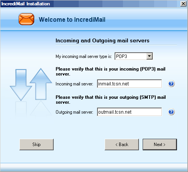Click the 'Incoming mail server:' label

pyautogui.click(x=74, y=84)
